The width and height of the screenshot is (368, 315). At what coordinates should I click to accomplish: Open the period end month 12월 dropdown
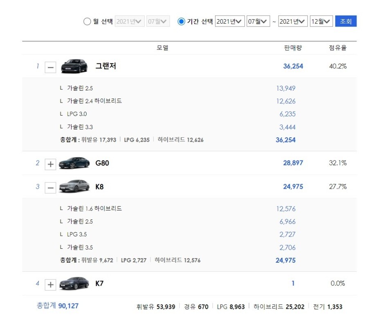321,21
